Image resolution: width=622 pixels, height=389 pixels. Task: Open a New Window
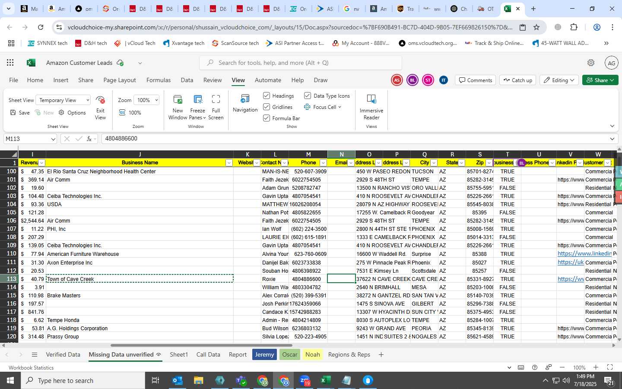(x=178, y=107)
